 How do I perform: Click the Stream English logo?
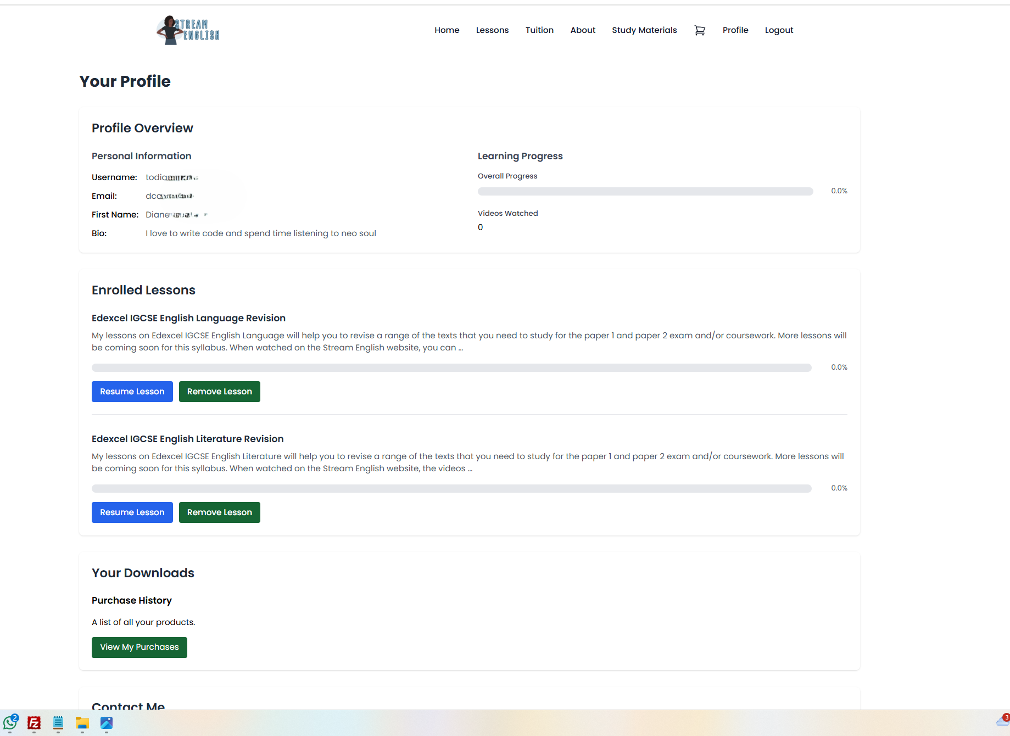click(x=188, y=30)
